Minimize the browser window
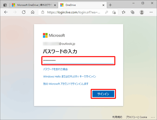The width and height of the screenshot is (157, 120). point(133,3)
